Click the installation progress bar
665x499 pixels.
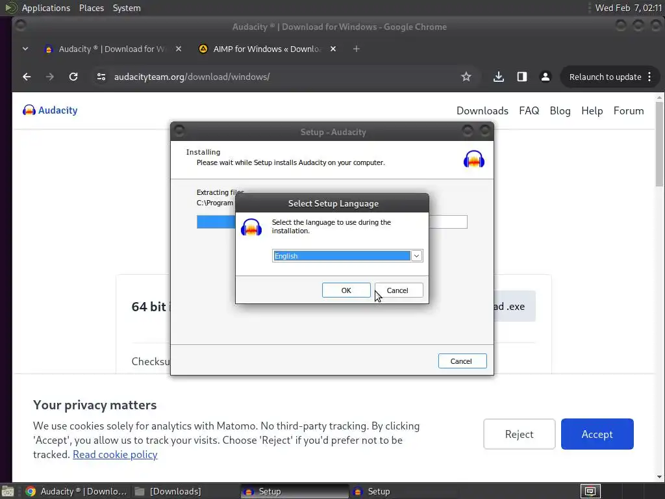332,222
